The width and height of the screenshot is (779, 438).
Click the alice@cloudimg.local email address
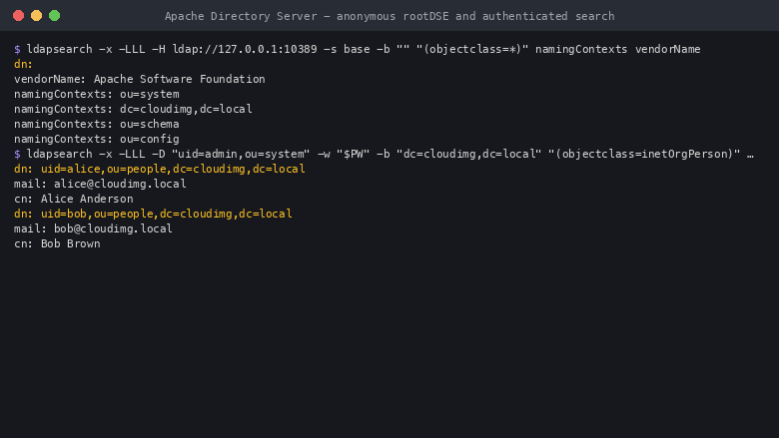(x=120, y=184)
